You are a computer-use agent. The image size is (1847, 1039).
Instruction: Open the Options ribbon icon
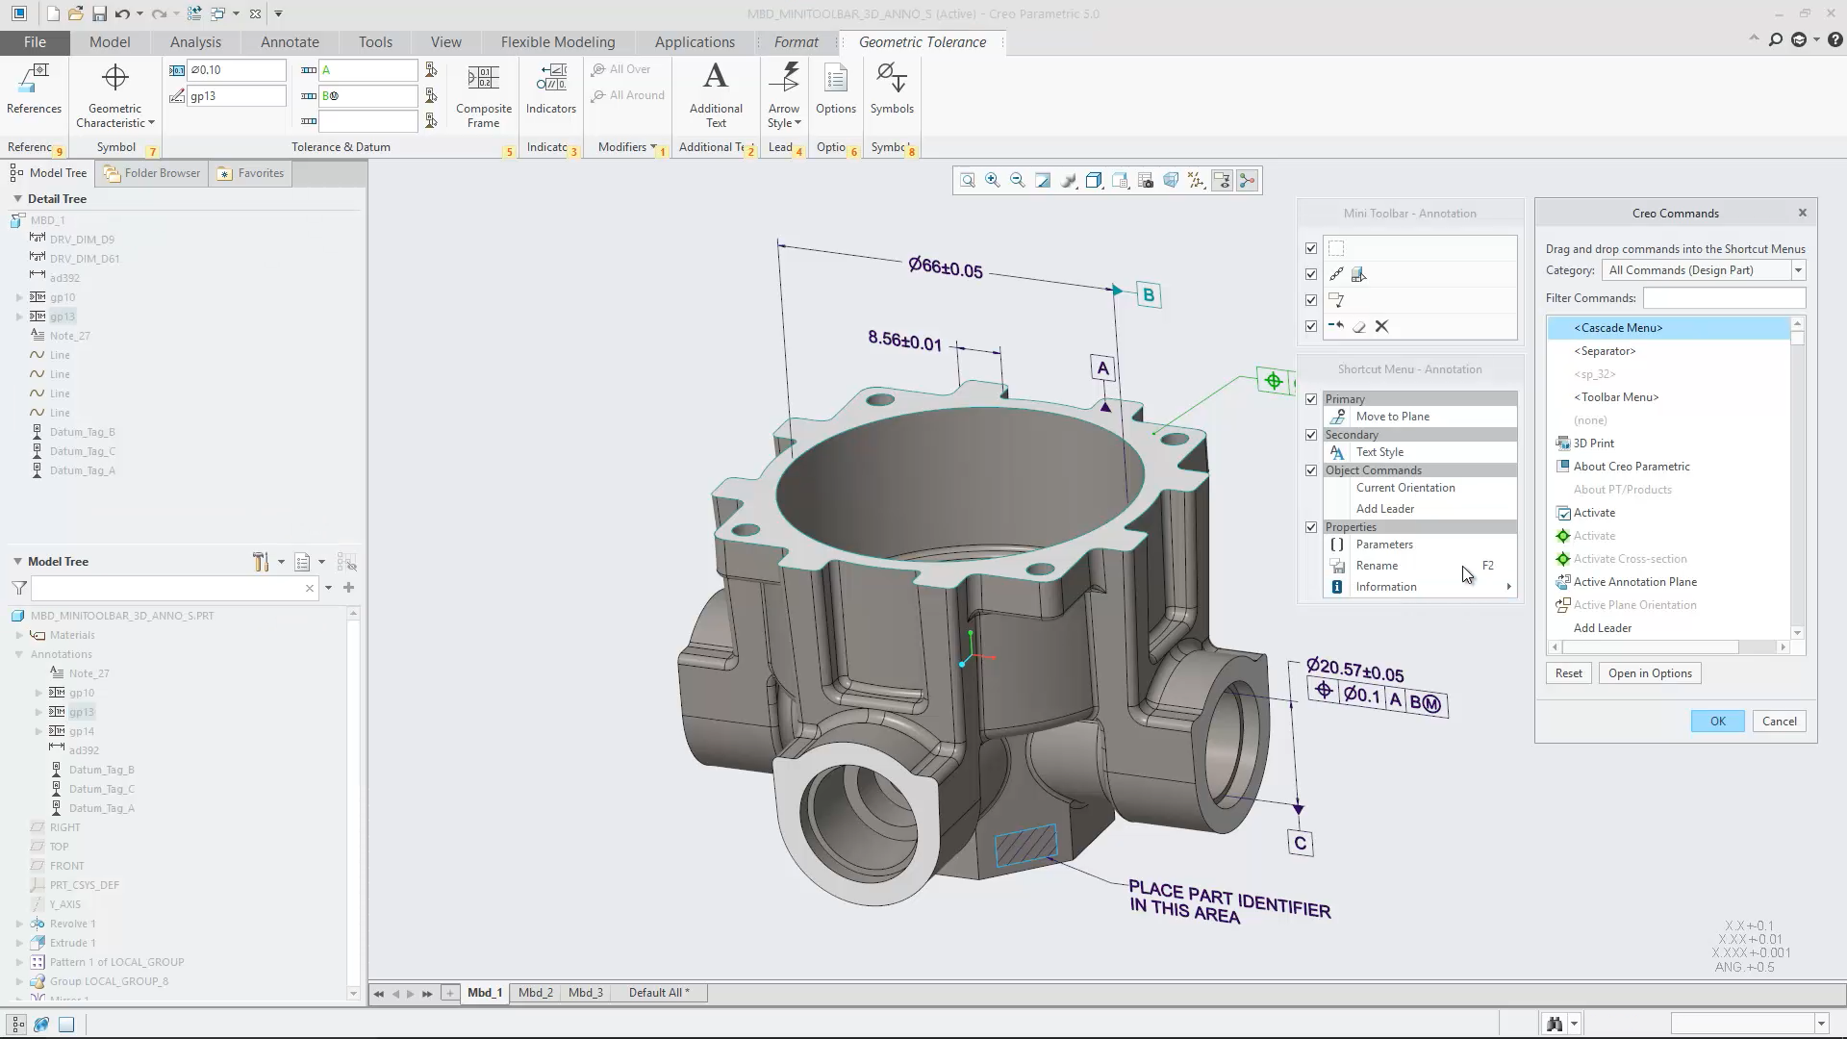pos(835,89)
